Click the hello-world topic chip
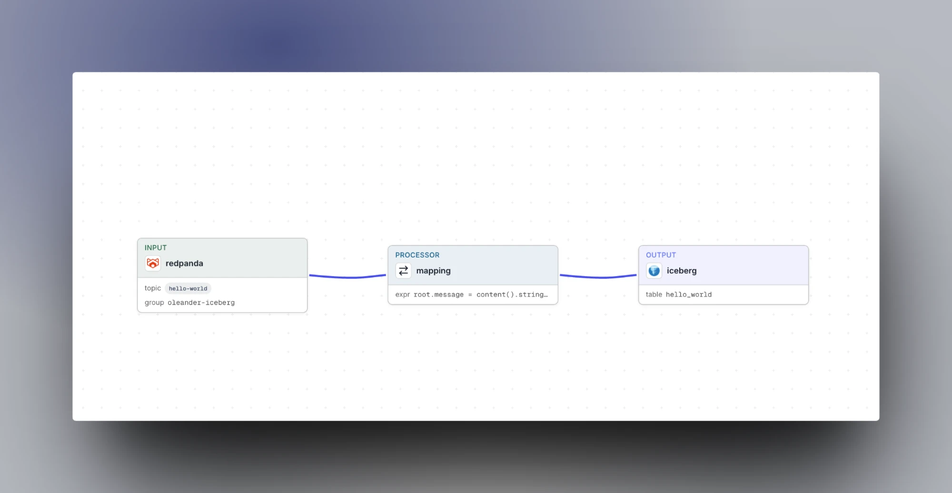Viewport: 952px width, 493px height. click(x=188, y=288)
